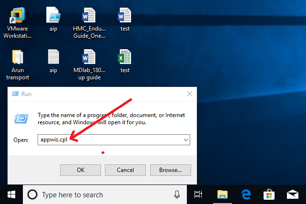Click the Browse... button
This screenshot has width=306, height=204.
[170, 170]
